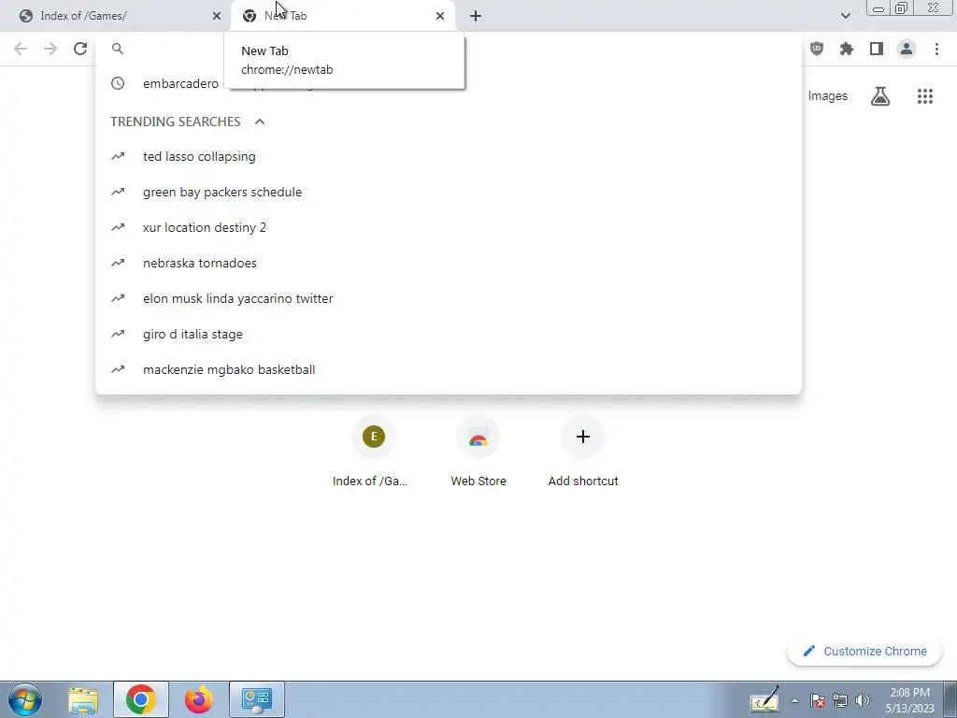
Task: Open the Control Panel taskbar icon
Action: [257, 699]
